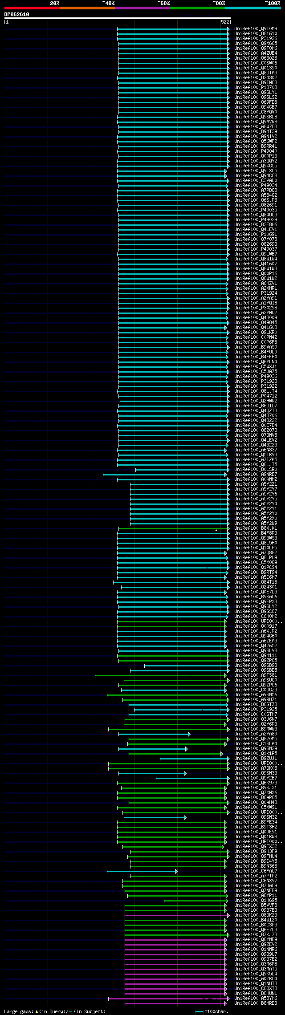Image resolution: width=285 pixels, height=1015 pixels.
Task: Select the UniRef100_B8XJK1 label
Action: coord(256,528)
